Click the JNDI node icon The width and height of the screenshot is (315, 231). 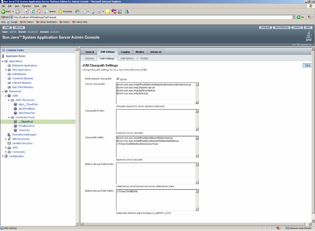click(x=9, y=148)
